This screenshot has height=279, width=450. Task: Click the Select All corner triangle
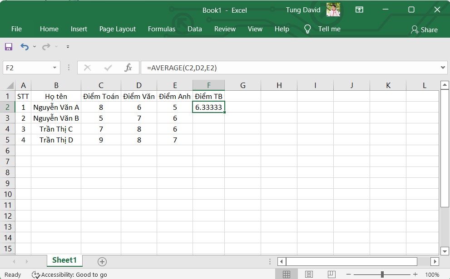coord(10,85)
